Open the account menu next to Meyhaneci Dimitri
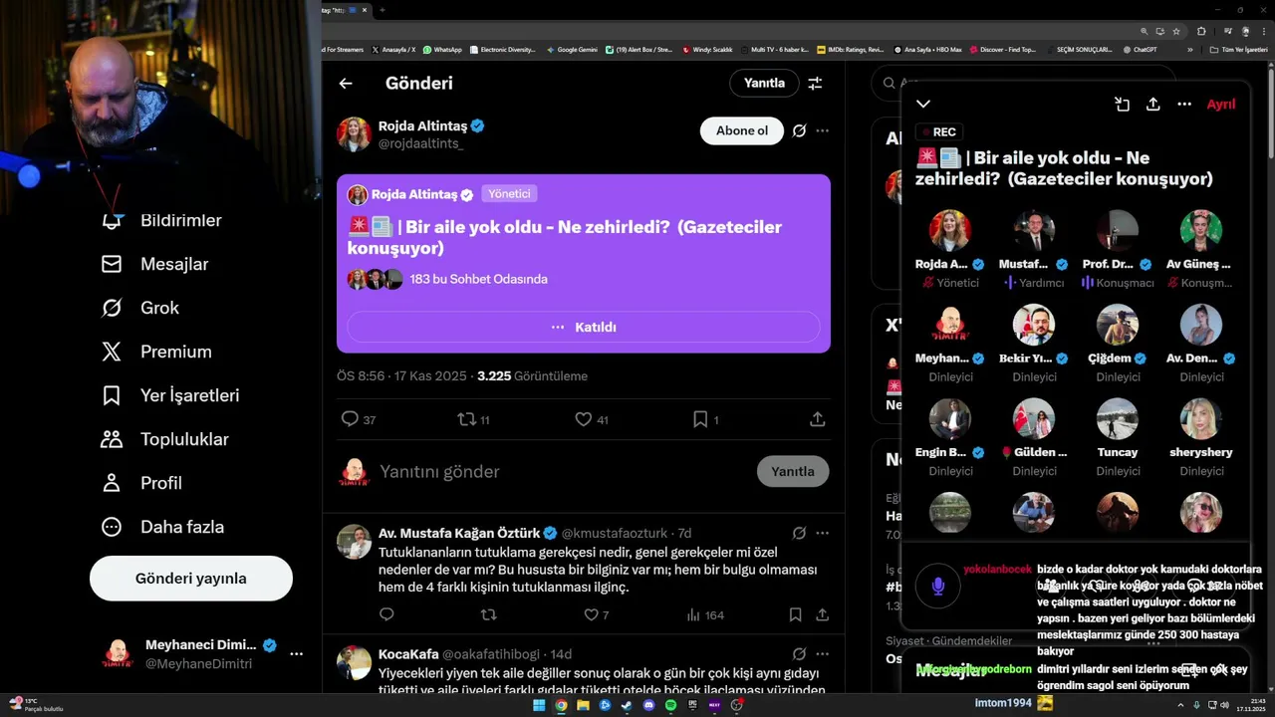The height and width of the screenshot is (717, 1275). [x=296, y=654]
